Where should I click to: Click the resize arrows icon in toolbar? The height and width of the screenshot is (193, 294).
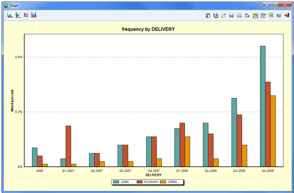coord(247,15)
